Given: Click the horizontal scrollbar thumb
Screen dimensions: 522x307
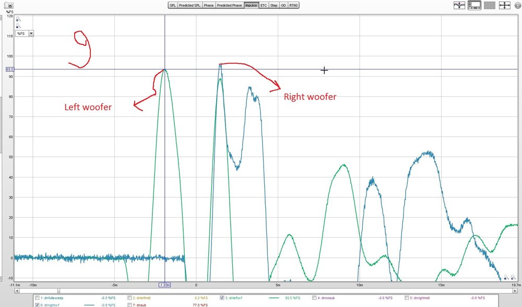Looking at the screenshot, I should [x=58, y=291].
